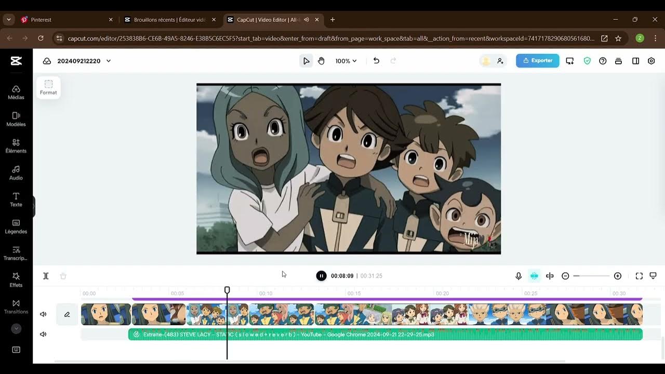The image size is (665, 374).
Task: Click the split clip tool
Action: (46, 276)
